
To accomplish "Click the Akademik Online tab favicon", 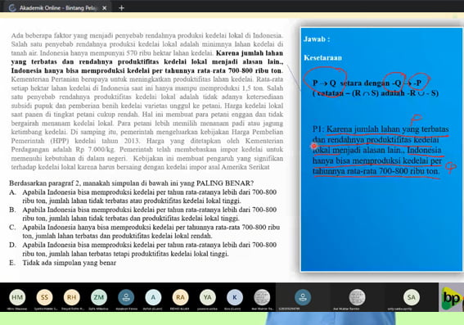I will tap(12, 8).
